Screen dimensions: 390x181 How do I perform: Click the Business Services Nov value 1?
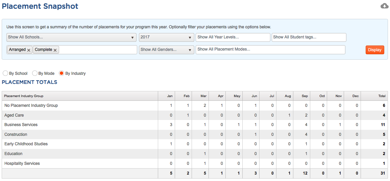click(x=340, y=125)
